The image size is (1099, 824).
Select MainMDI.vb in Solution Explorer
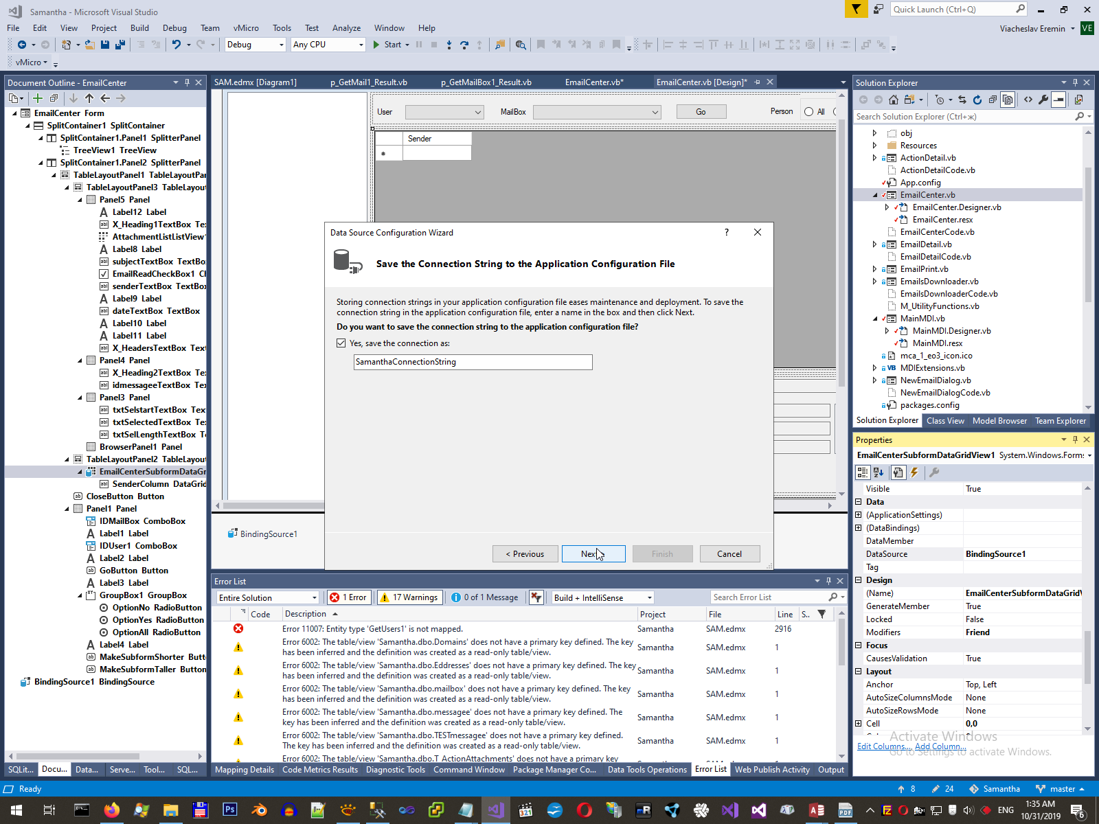(x=922, y=319)
